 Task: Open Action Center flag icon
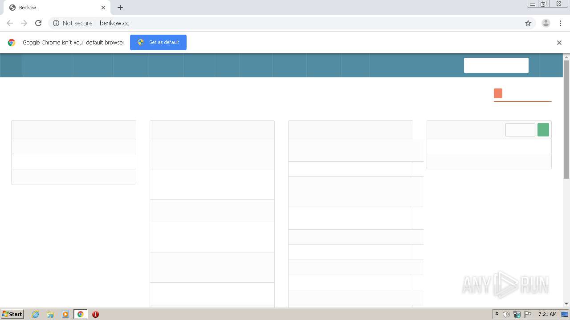[528, 314]
